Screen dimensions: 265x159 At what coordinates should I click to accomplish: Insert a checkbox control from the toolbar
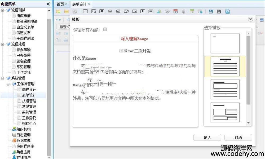(x=118, y=11)
